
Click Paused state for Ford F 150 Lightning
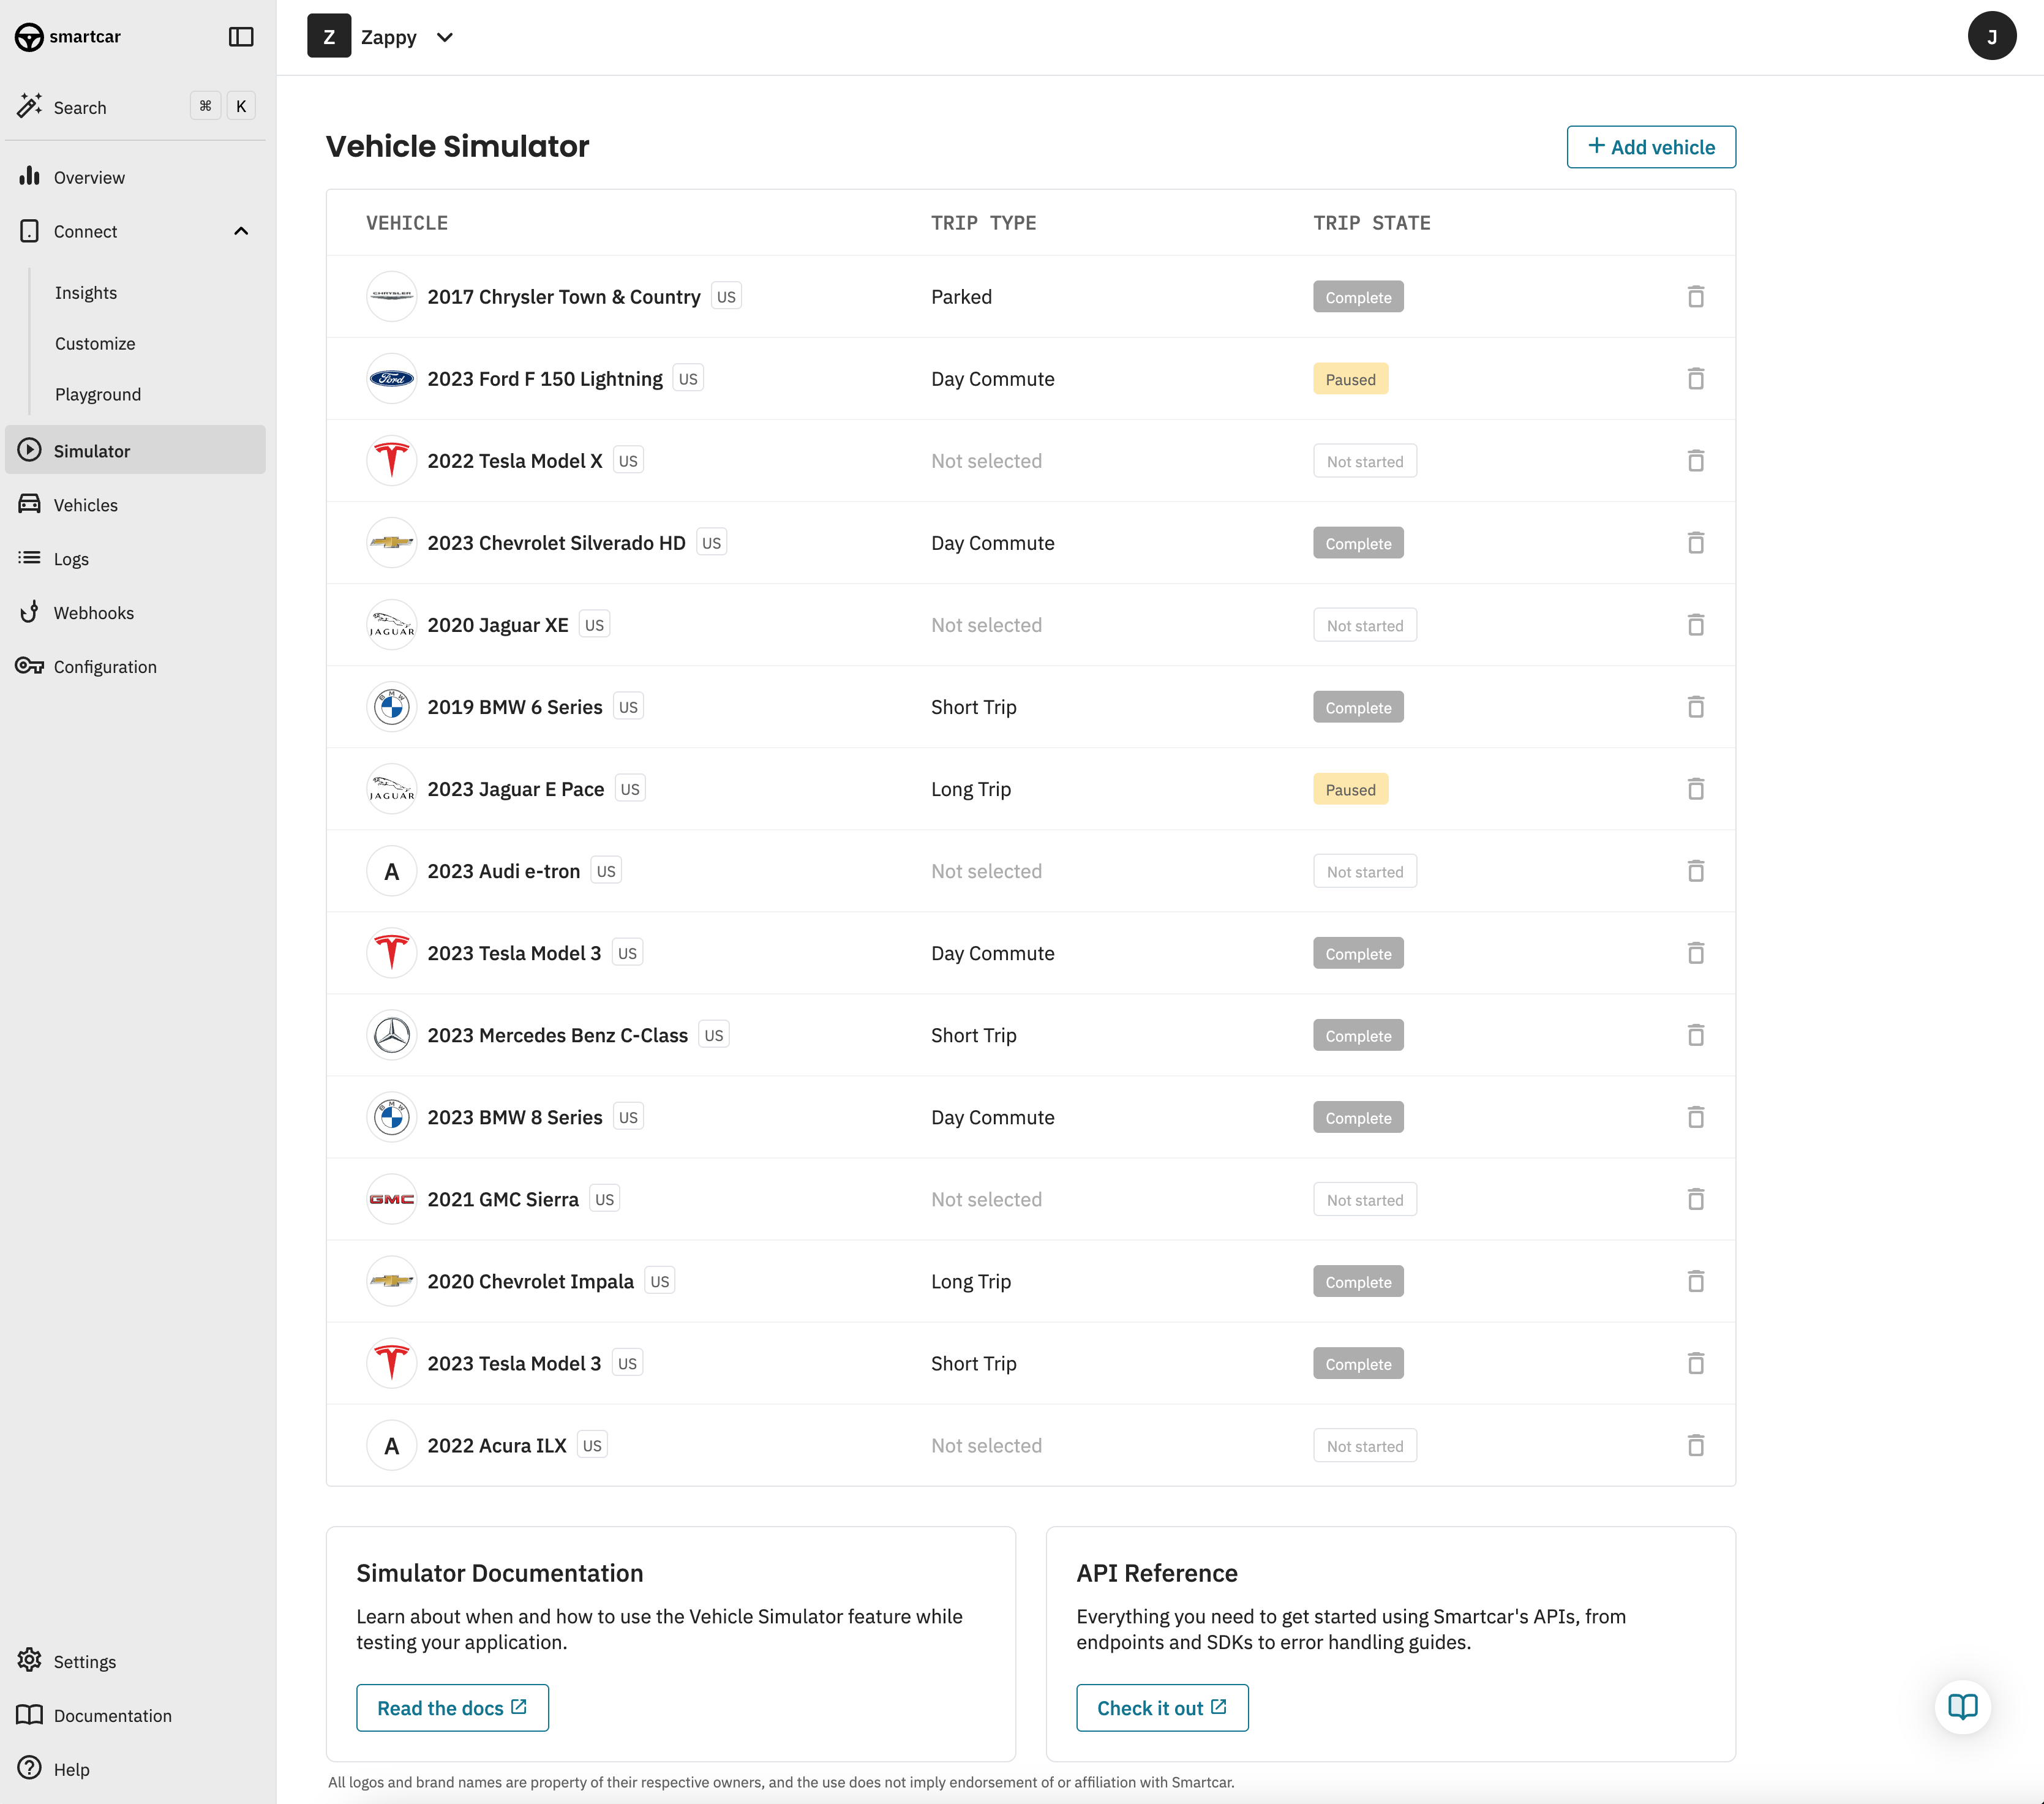coord(1350,379)
